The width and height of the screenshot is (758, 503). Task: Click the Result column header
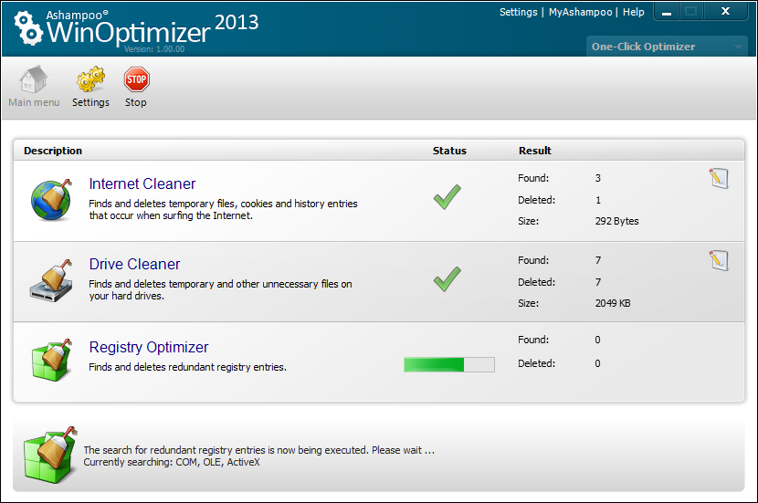[x=534, y=151]
